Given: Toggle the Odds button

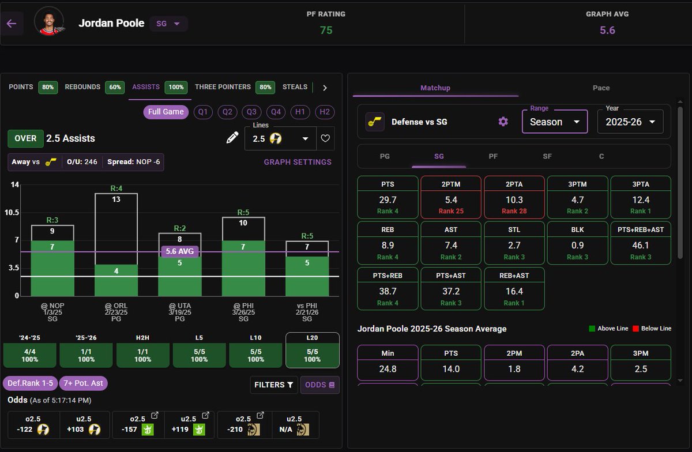Looking at the screenshot, I should click(x=319, y=385).
